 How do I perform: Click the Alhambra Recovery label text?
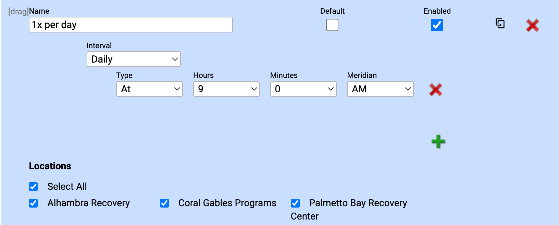[88, 203]
